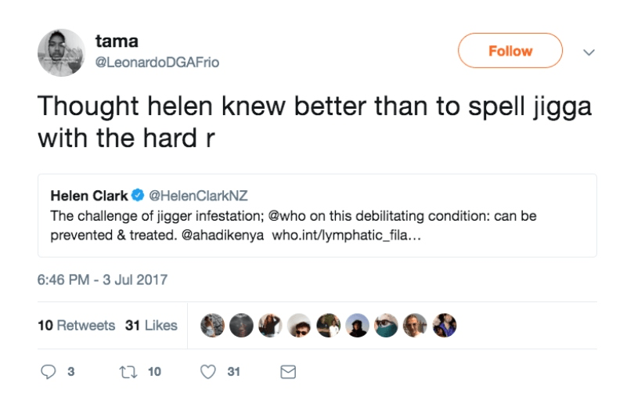Open the 6:46 PM timestamp link
Screen dimensions: 634x411
coord(102,279)
